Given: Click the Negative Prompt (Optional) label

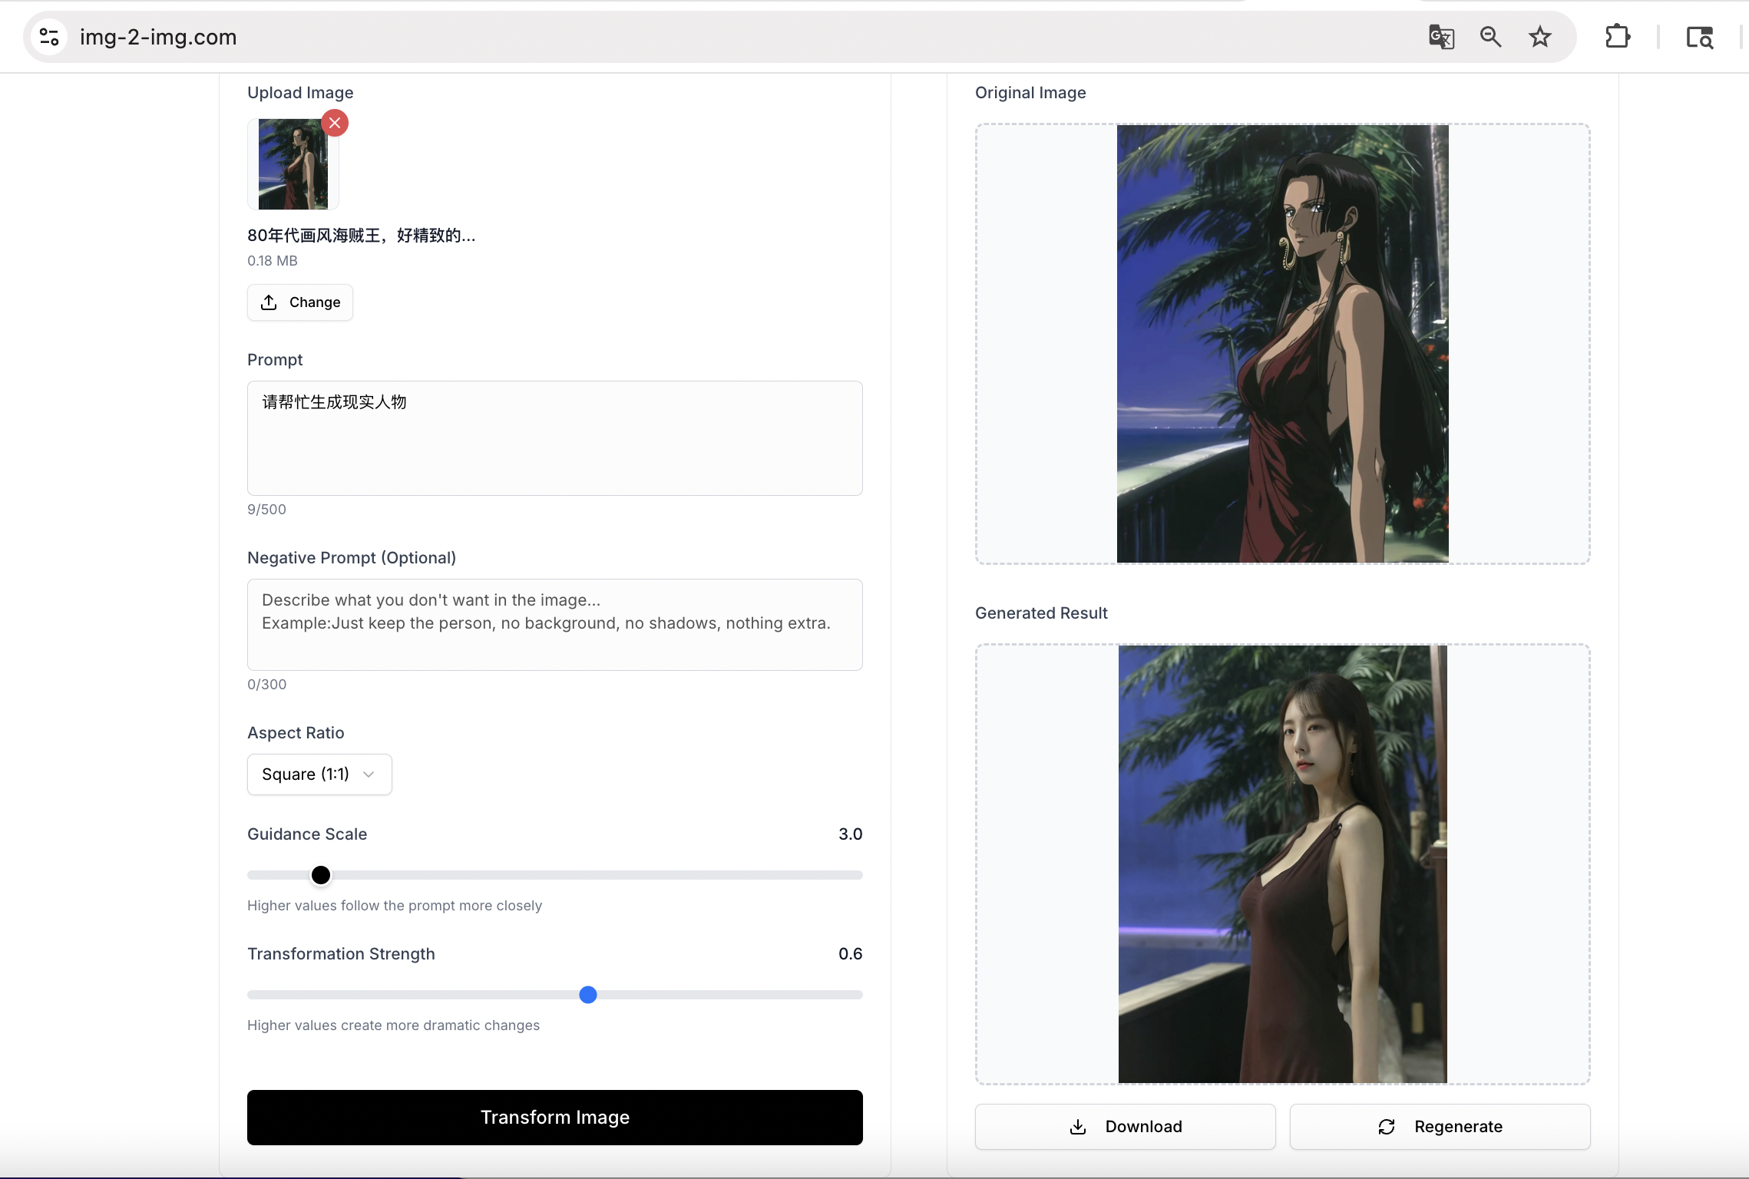Looking at the screenshot, I should click(352, 558).
